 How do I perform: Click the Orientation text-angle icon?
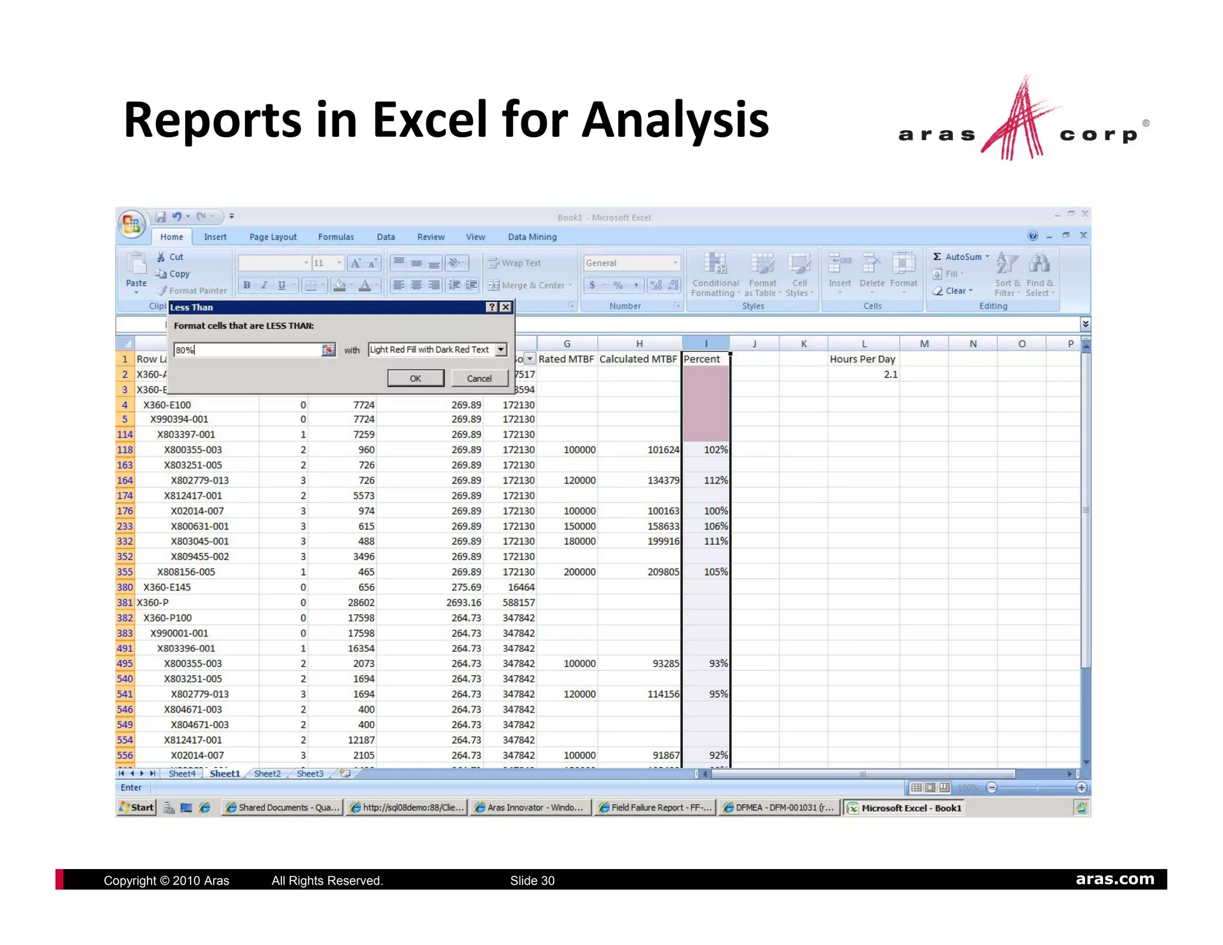click(454, 263)
